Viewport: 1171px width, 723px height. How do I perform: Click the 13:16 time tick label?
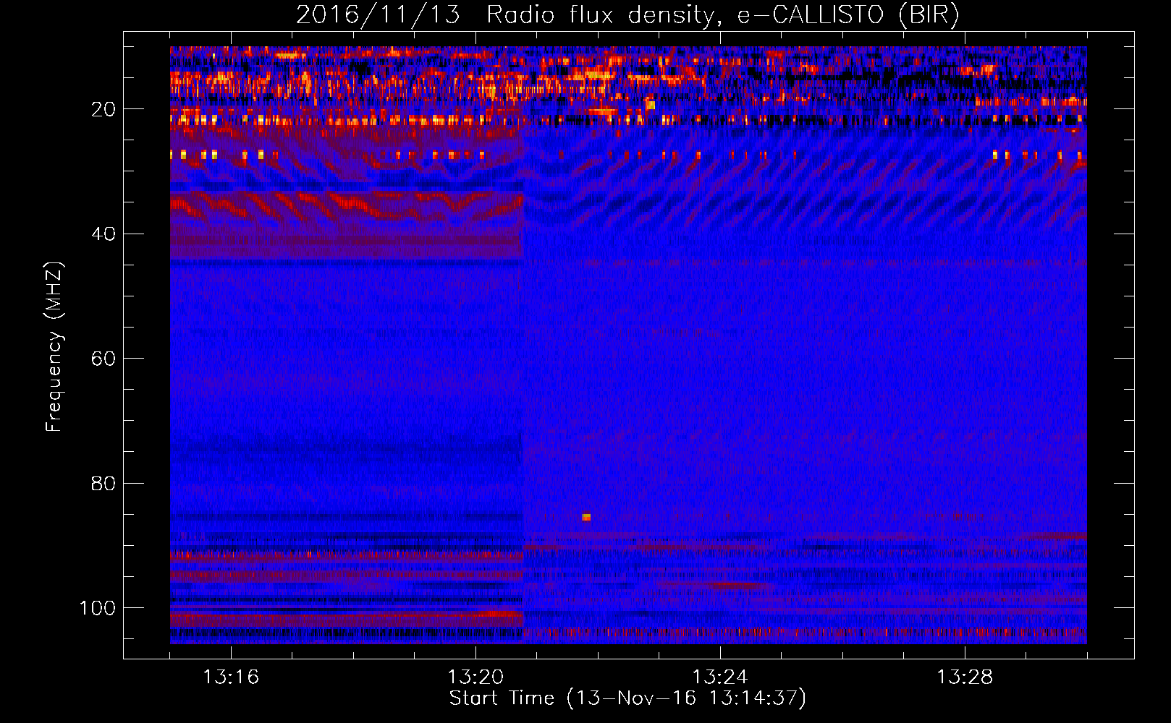pos(231,677)
